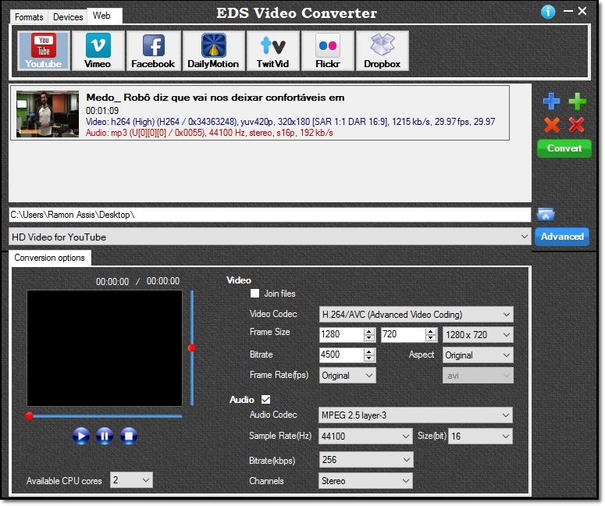Screen dimensions: 605x506
Task: Switch to the Formats tab
Action: (29, 17)
